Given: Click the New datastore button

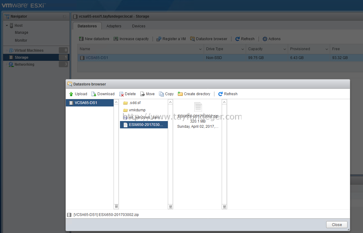Looking at the screenshot, I should pyautogui.click(x=94, y=39).
